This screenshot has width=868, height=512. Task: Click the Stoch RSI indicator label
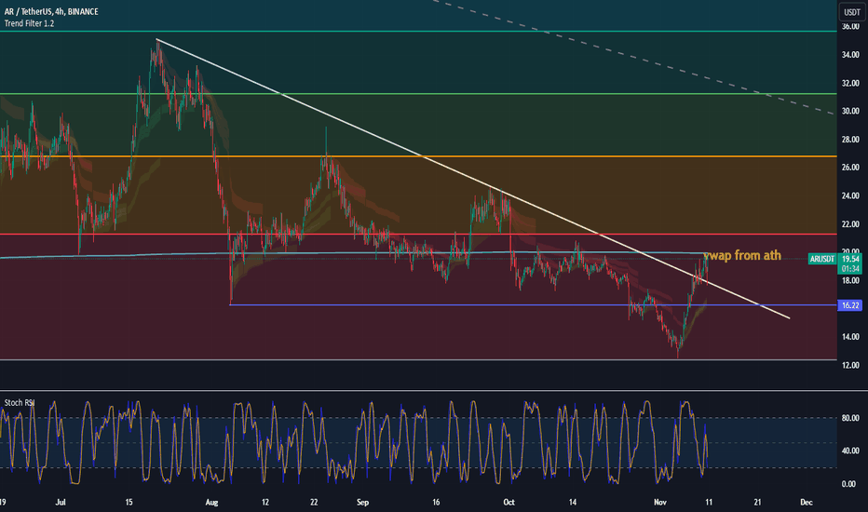click(20, 402)
